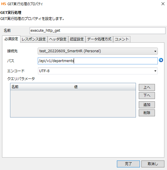Click the HS application icon in title bar
This screenshot has height=170, width=167.
(x=4, y=4)
